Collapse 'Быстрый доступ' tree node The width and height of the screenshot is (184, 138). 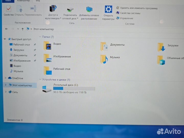pos(5,39)
